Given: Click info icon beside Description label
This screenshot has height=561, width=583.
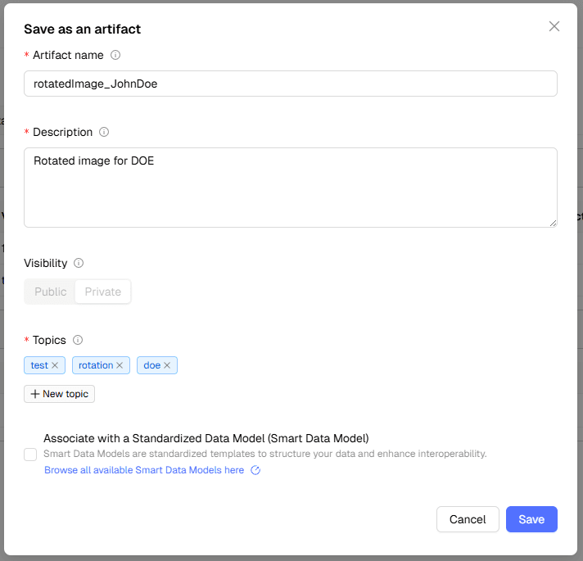Looking at the screenshot, I should pyautogui.click(x=104, y=132).
